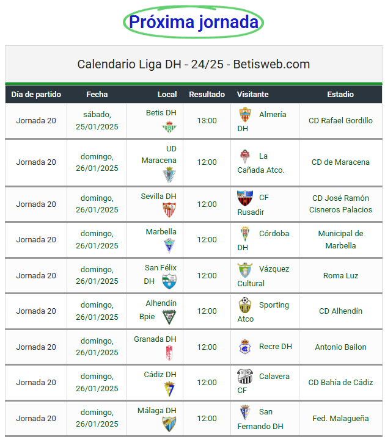Open the Antonio Bailon stadium link
The height and width of the screenshot is (437, 385).
point(340,347)
